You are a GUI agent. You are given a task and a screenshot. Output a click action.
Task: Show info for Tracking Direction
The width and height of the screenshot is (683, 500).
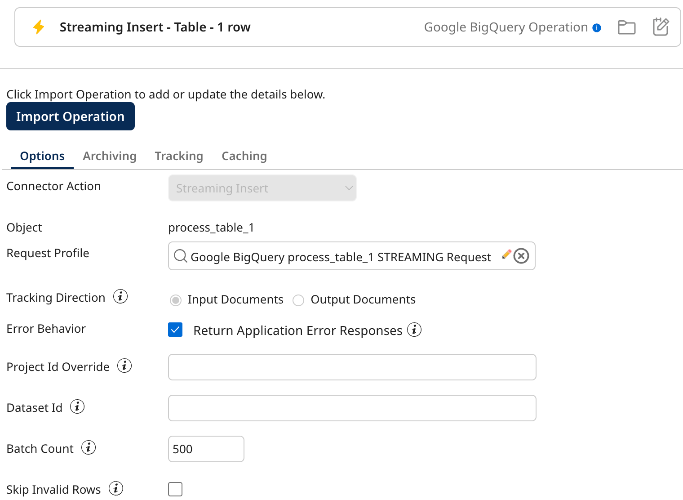pos(120,297)
